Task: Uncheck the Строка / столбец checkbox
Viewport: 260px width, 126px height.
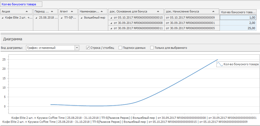Action: point(88,48)
